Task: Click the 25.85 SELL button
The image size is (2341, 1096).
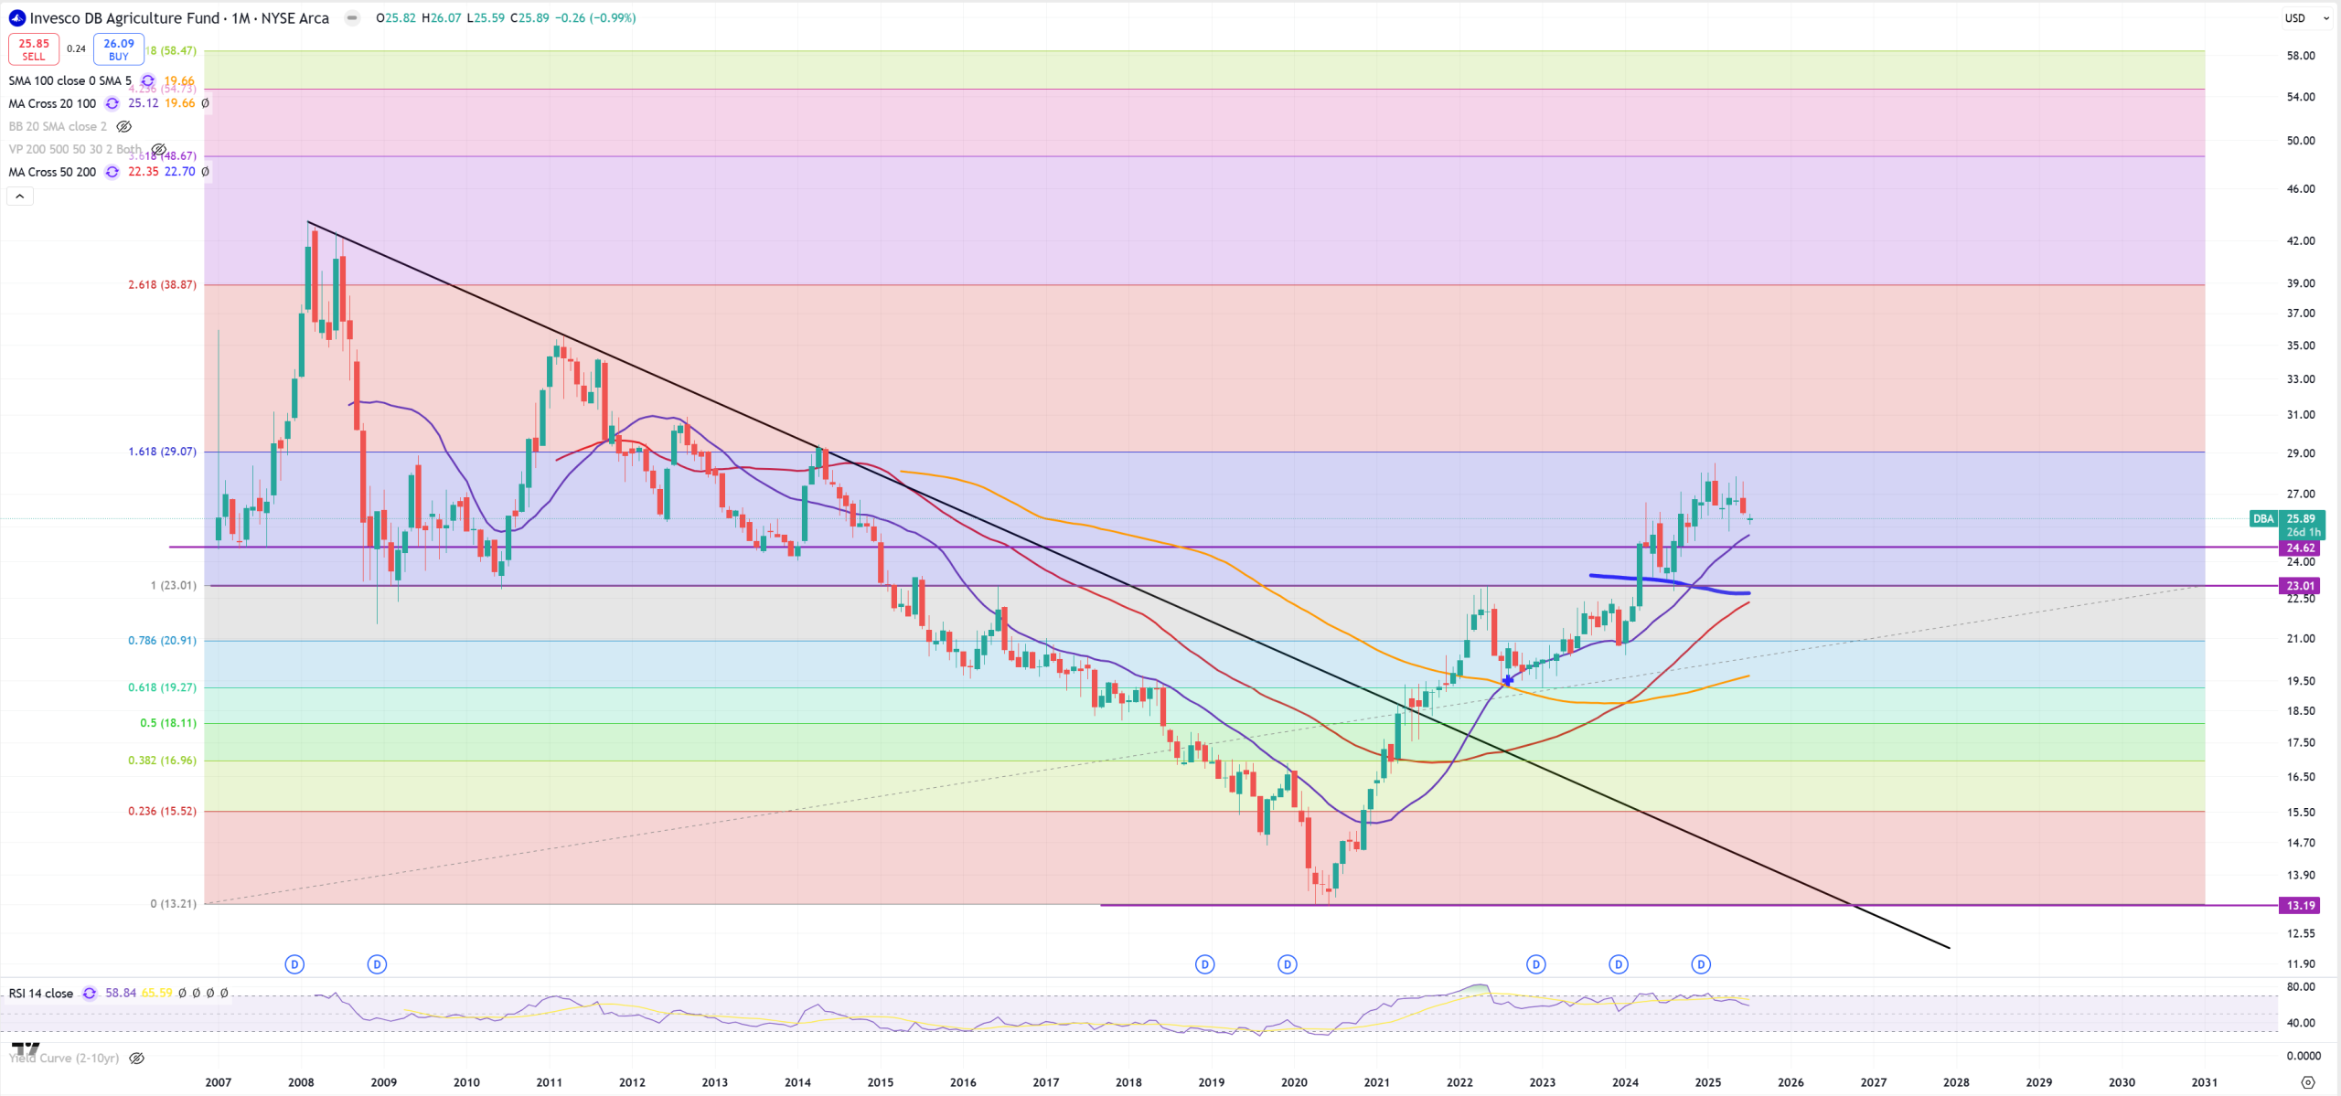Action: point(34,49)
